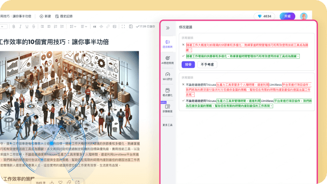
Task: Click the X beside first original sentence
Action: 183,45
